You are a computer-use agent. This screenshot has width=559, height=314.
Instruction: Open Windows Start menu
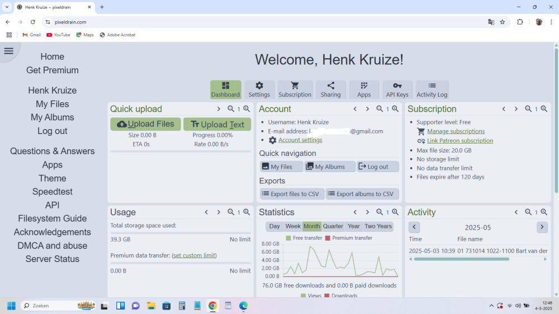[11, 306]
